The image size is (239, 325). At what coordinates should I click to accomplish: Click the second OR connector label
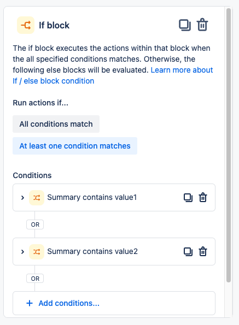(x=35, y=279)
